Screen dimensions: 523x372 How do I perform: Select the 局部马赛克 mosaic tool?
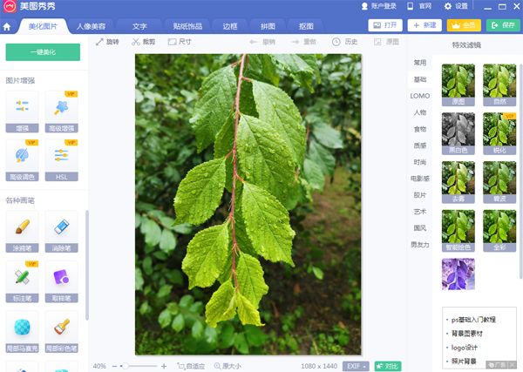22,332
